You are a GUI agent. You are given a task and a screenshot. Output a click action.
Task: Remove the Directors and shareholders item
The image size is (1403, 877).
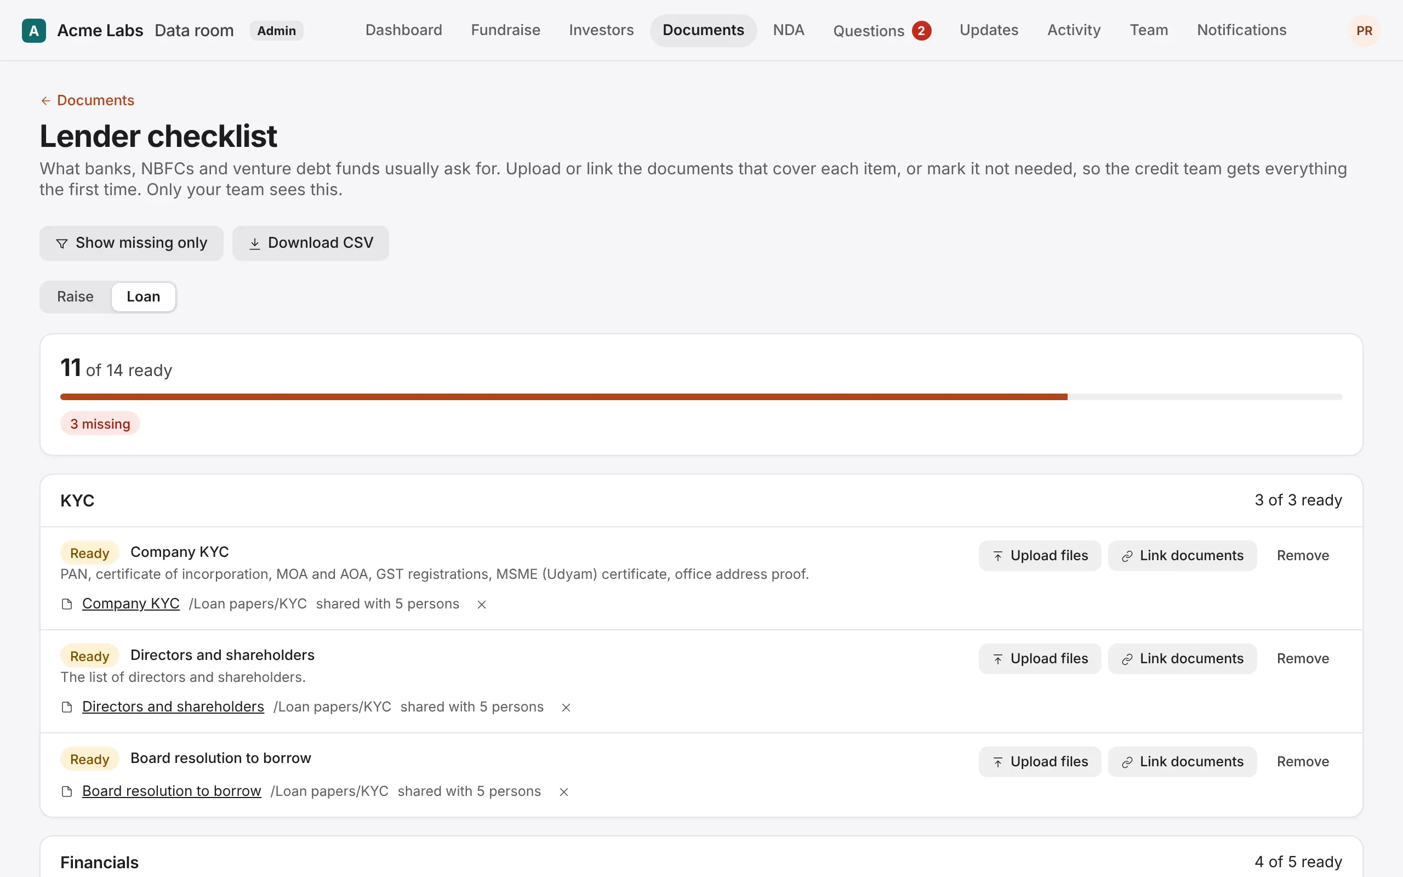[1303, 659]
